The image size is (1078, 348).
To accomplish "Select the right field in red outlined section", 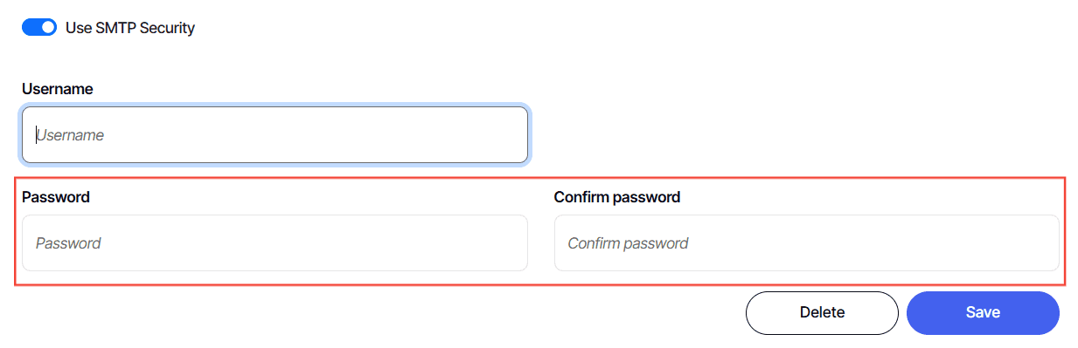I will 807,243.
